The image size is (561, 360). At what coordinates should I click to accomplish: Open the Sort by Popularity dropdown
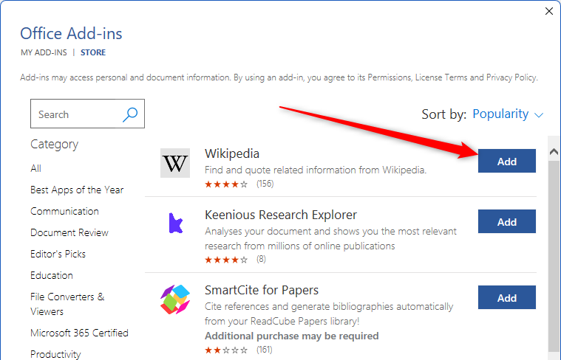[x=500, y=114]
